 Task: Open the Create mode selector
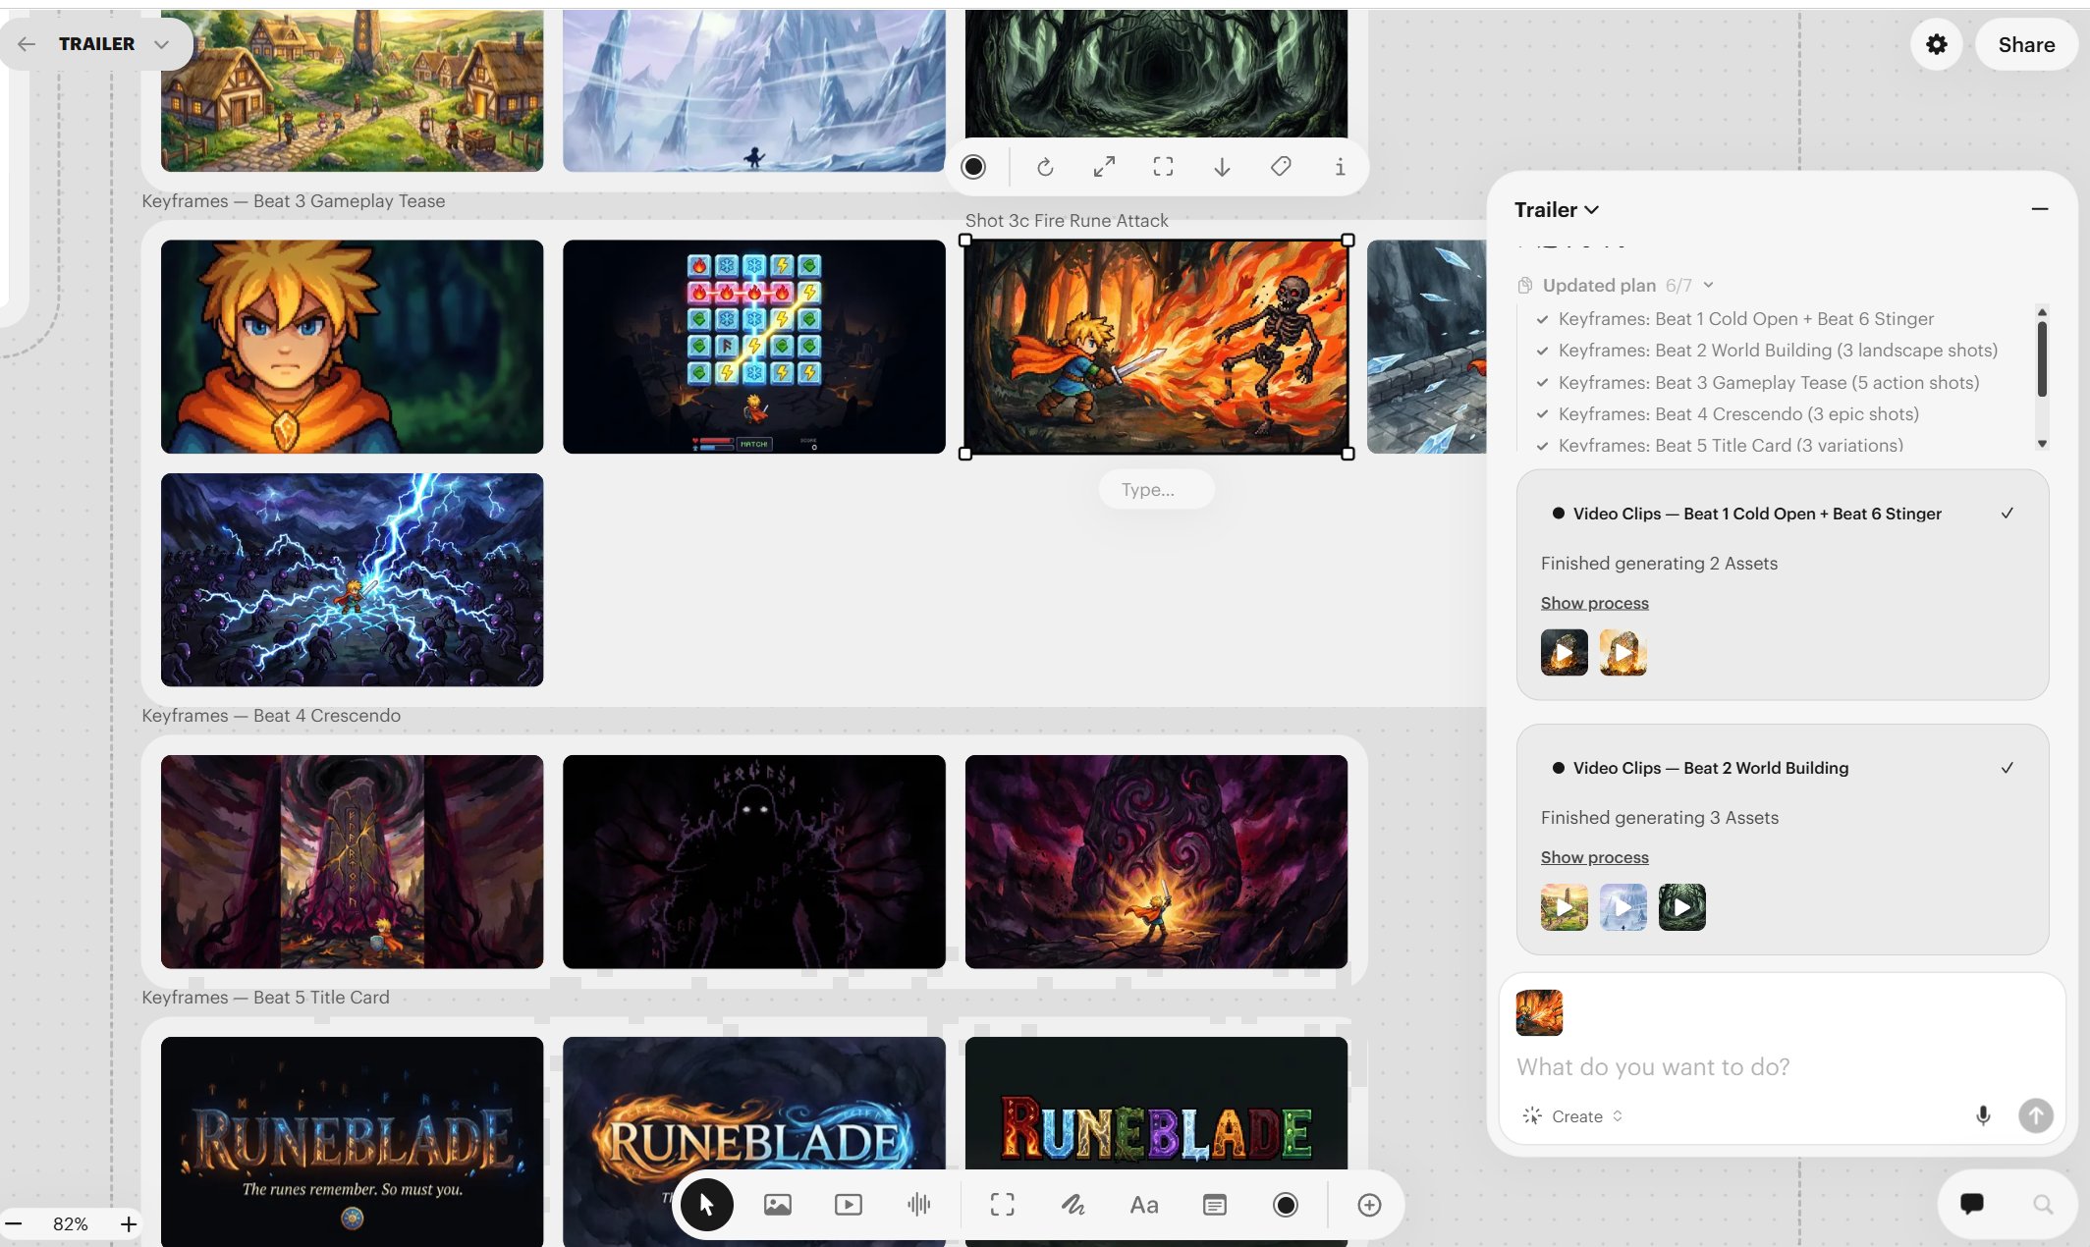coord(1575,1116)
